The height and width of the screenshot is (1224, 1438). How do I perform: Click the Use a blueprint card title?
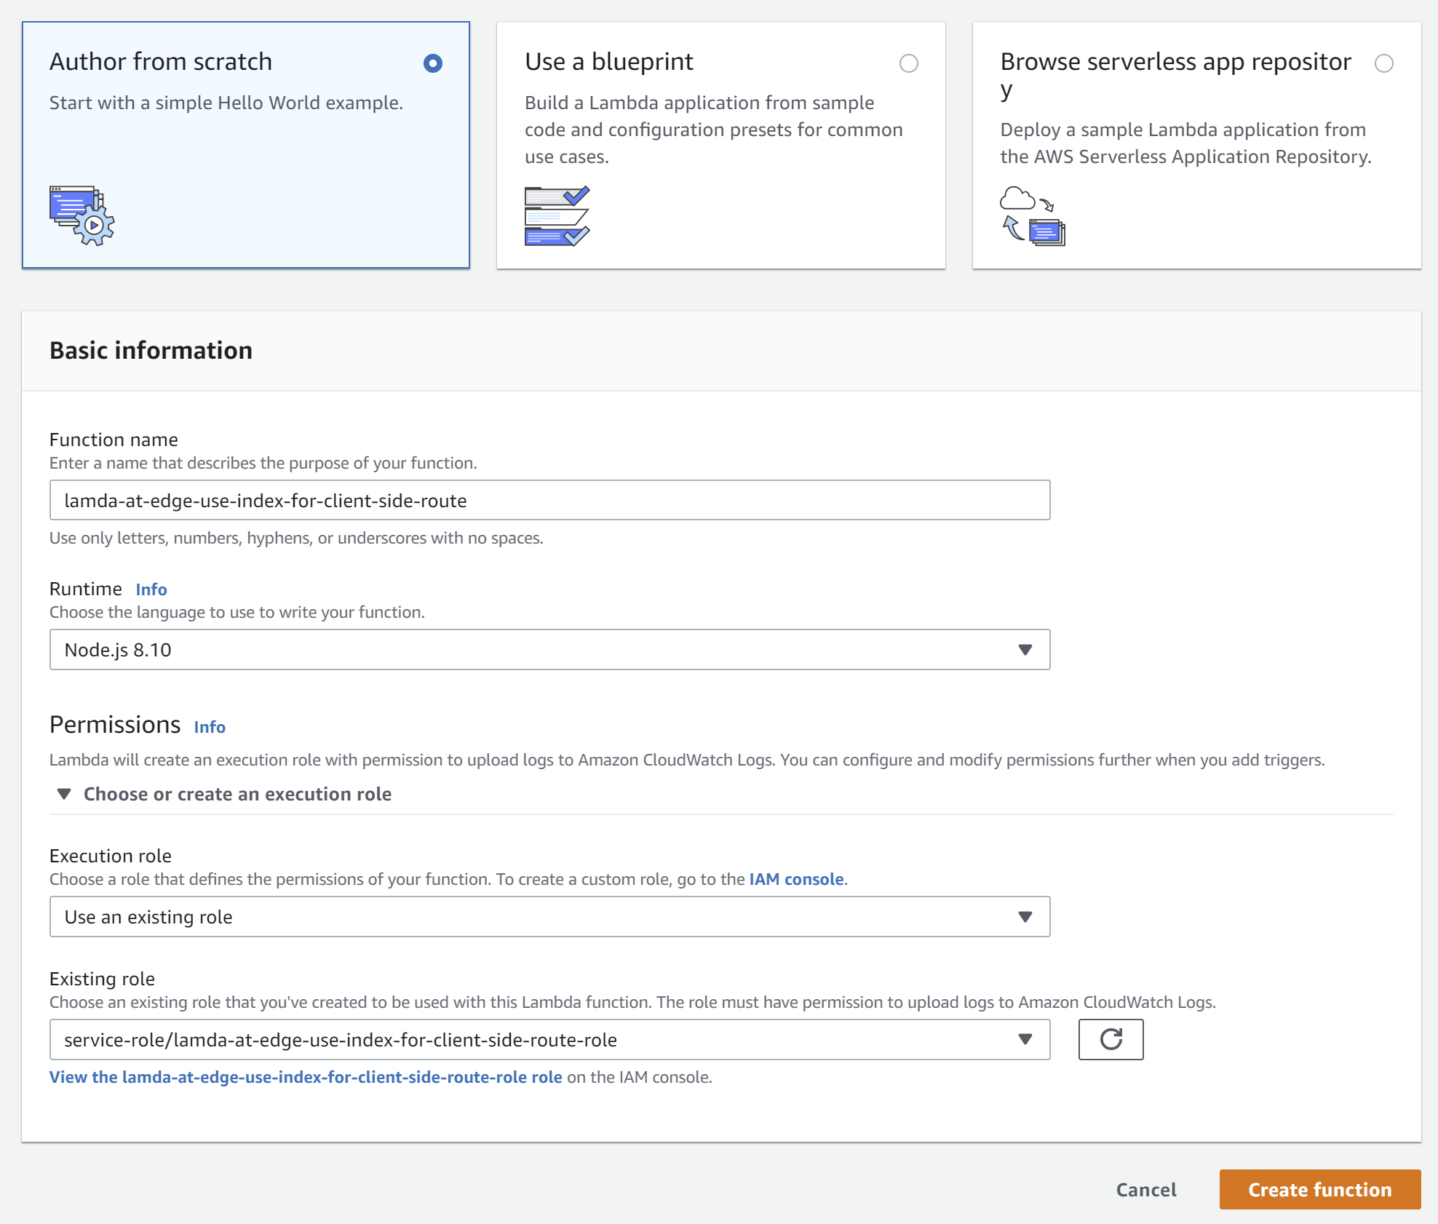pos(609,62)
